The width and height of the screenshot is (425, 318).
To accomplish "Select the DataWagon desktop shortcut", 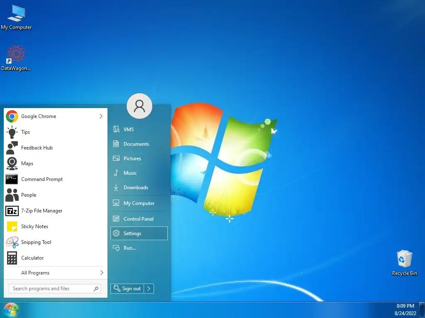I will pos(16,58).
